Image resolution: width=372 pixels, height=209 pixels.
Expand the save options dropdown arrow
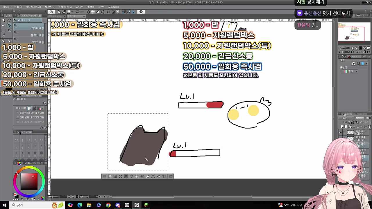click(71, 12)
